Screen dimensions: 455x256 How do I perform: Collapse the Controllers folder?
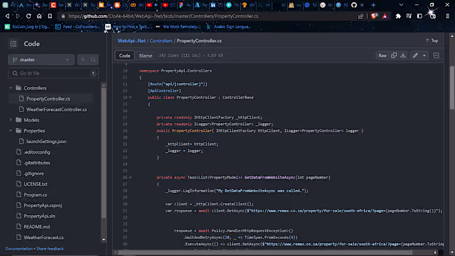coord(11,88)
